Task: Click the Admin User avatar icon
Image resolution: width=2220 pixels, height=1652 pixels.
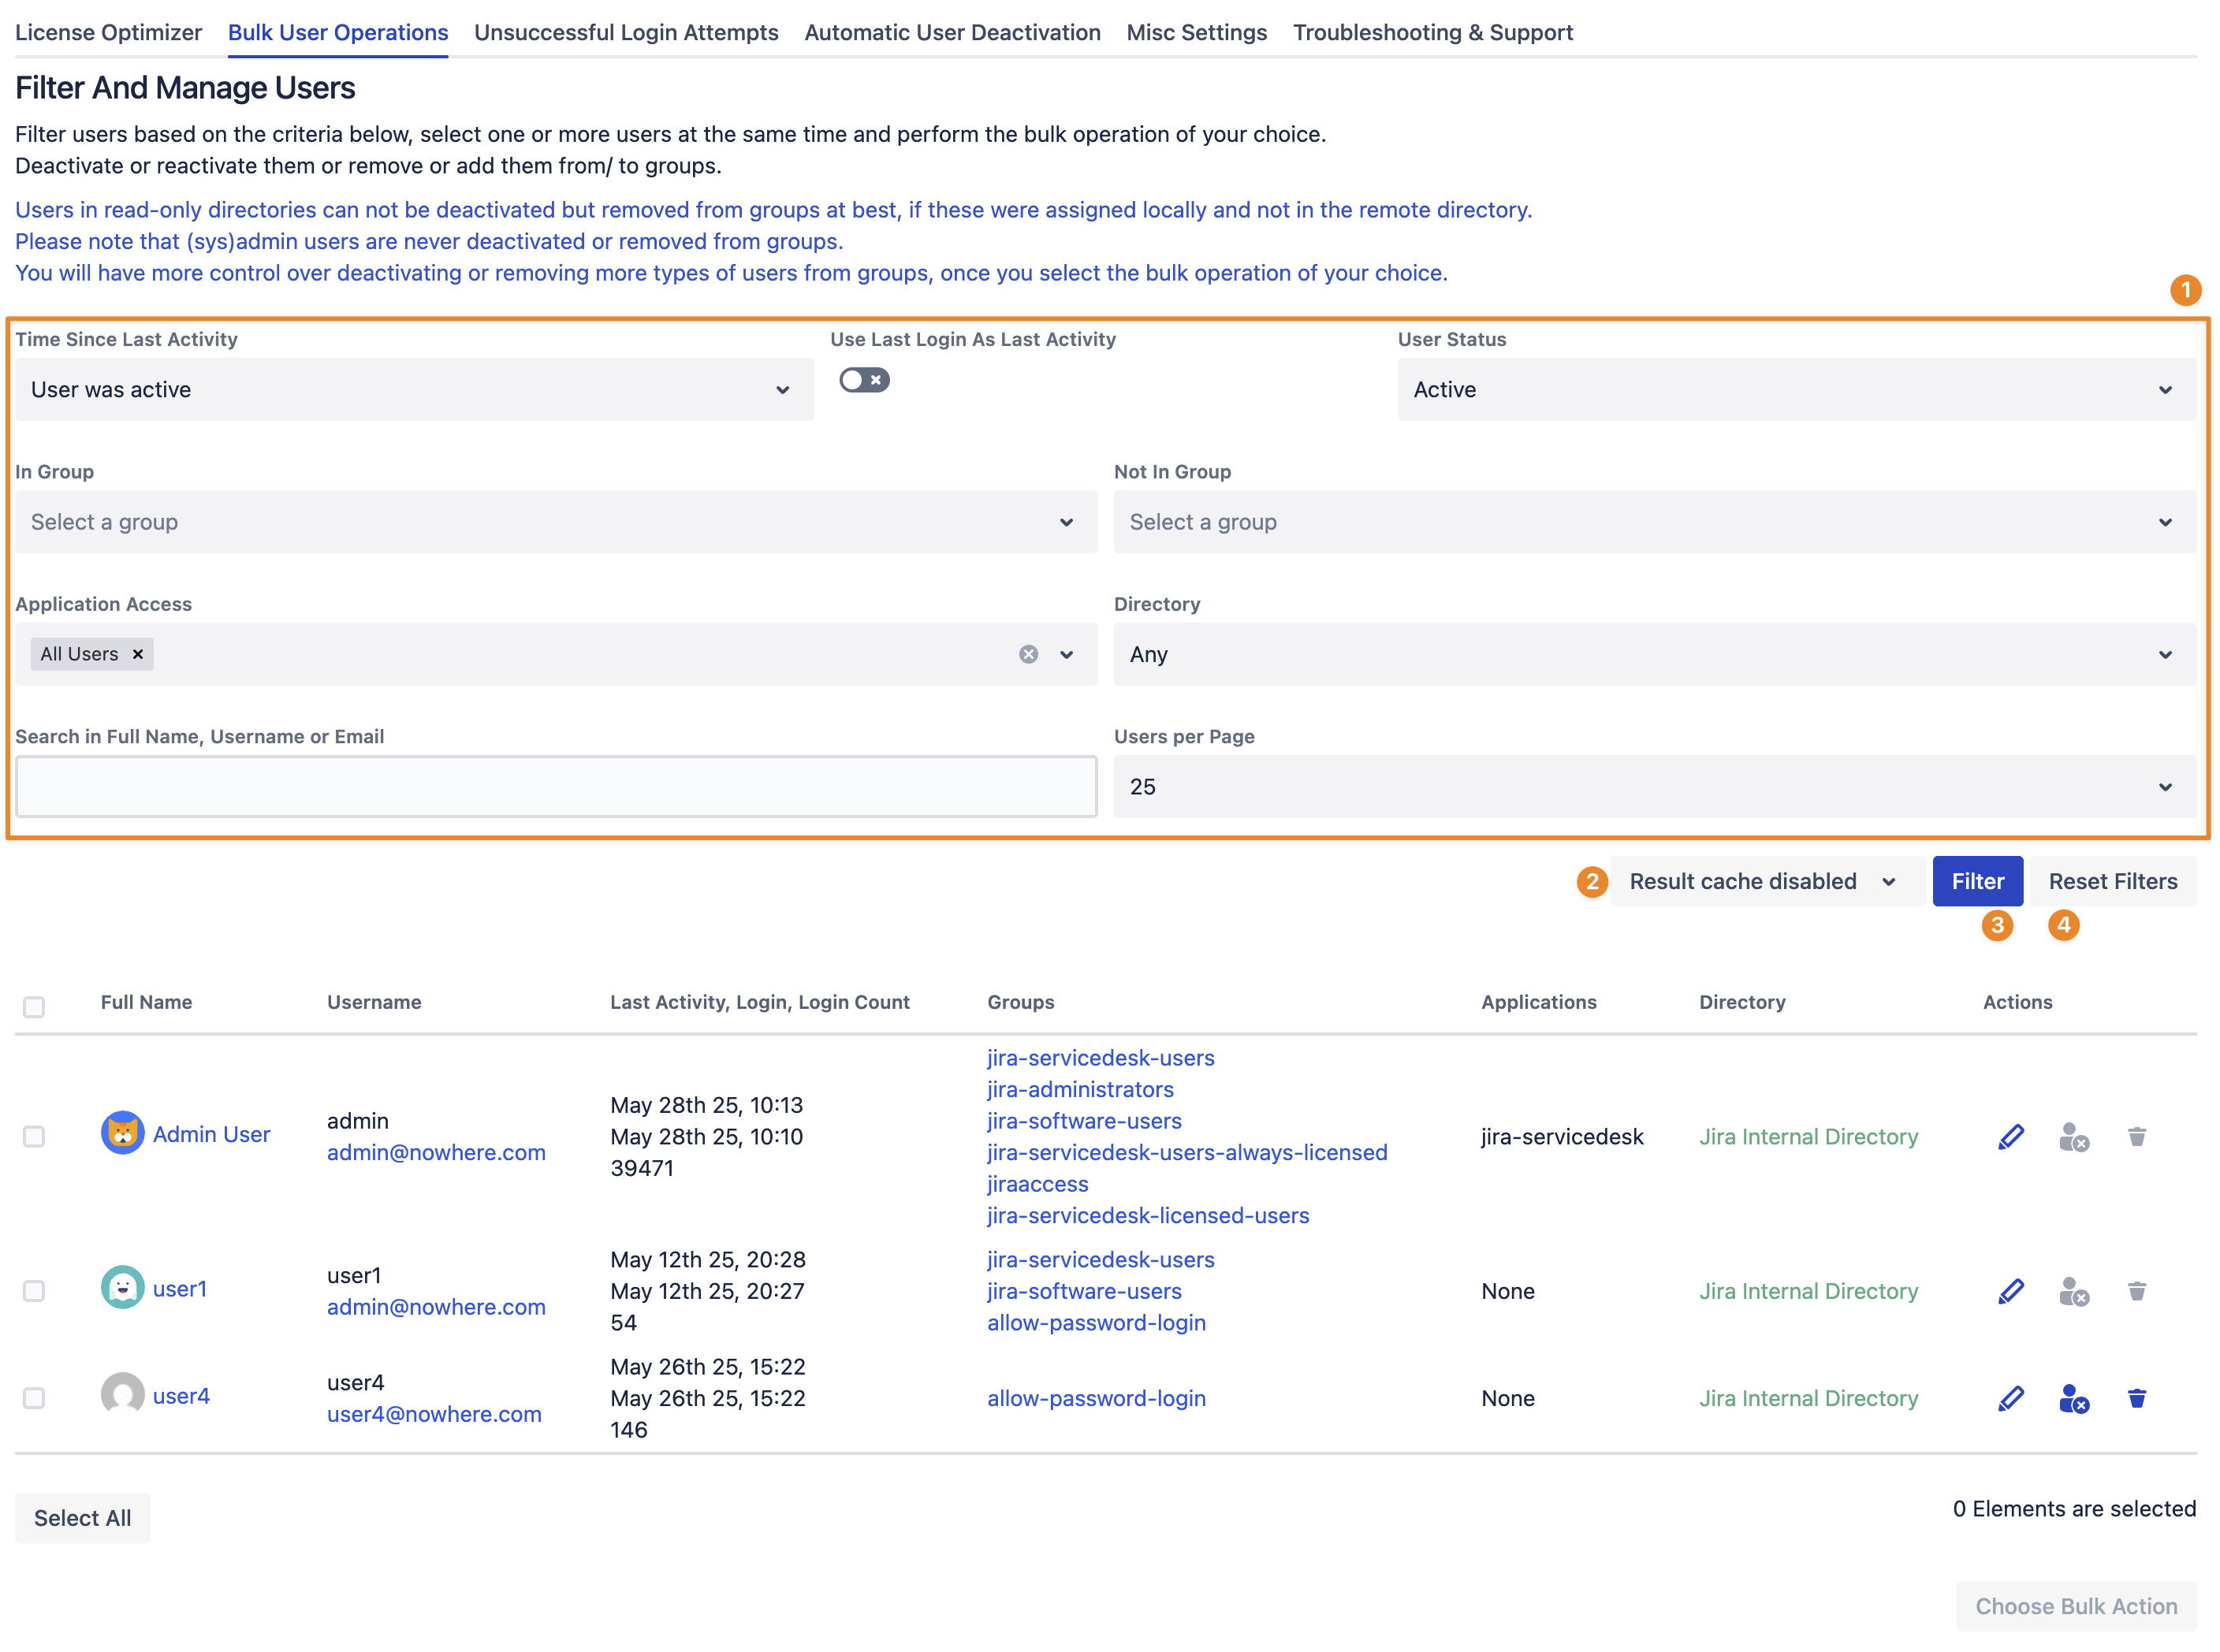Action: [122, 1133]
